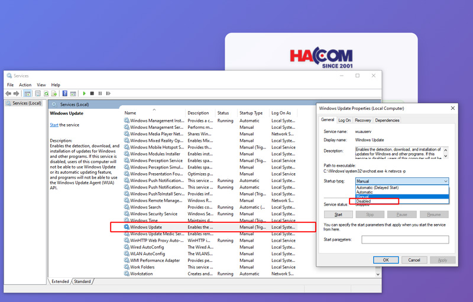
Task: Confirm the dialog with OK
Action: 386,260
